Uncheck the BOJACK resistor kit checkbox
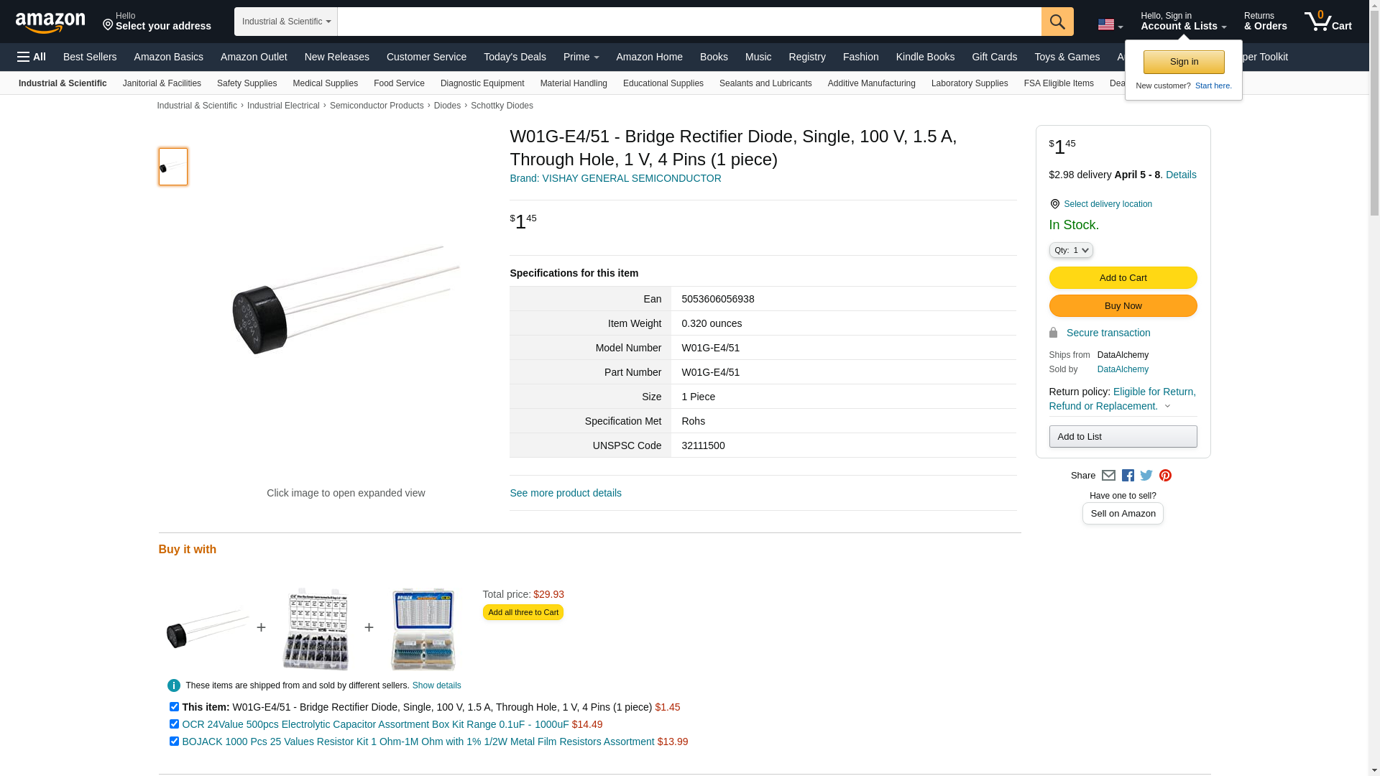Image resolution: width=1380 pixels, height=776 pixels. pyautogui.click(x=174, y=742)
